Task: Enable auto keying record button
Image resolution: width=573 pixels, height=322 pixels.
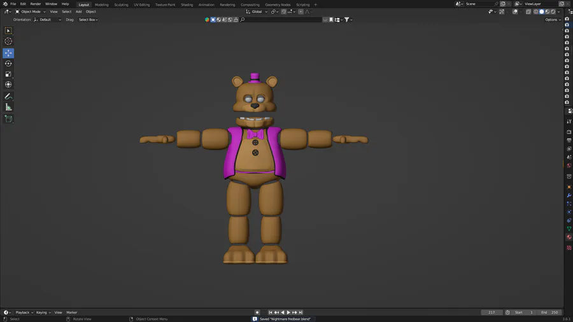Action: (257, 312)
